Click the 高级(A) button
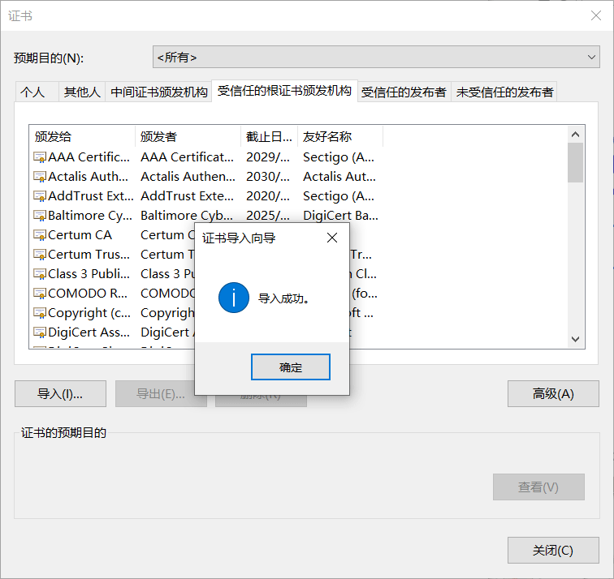This screenshot has width=614, height=579. (553, 393)
